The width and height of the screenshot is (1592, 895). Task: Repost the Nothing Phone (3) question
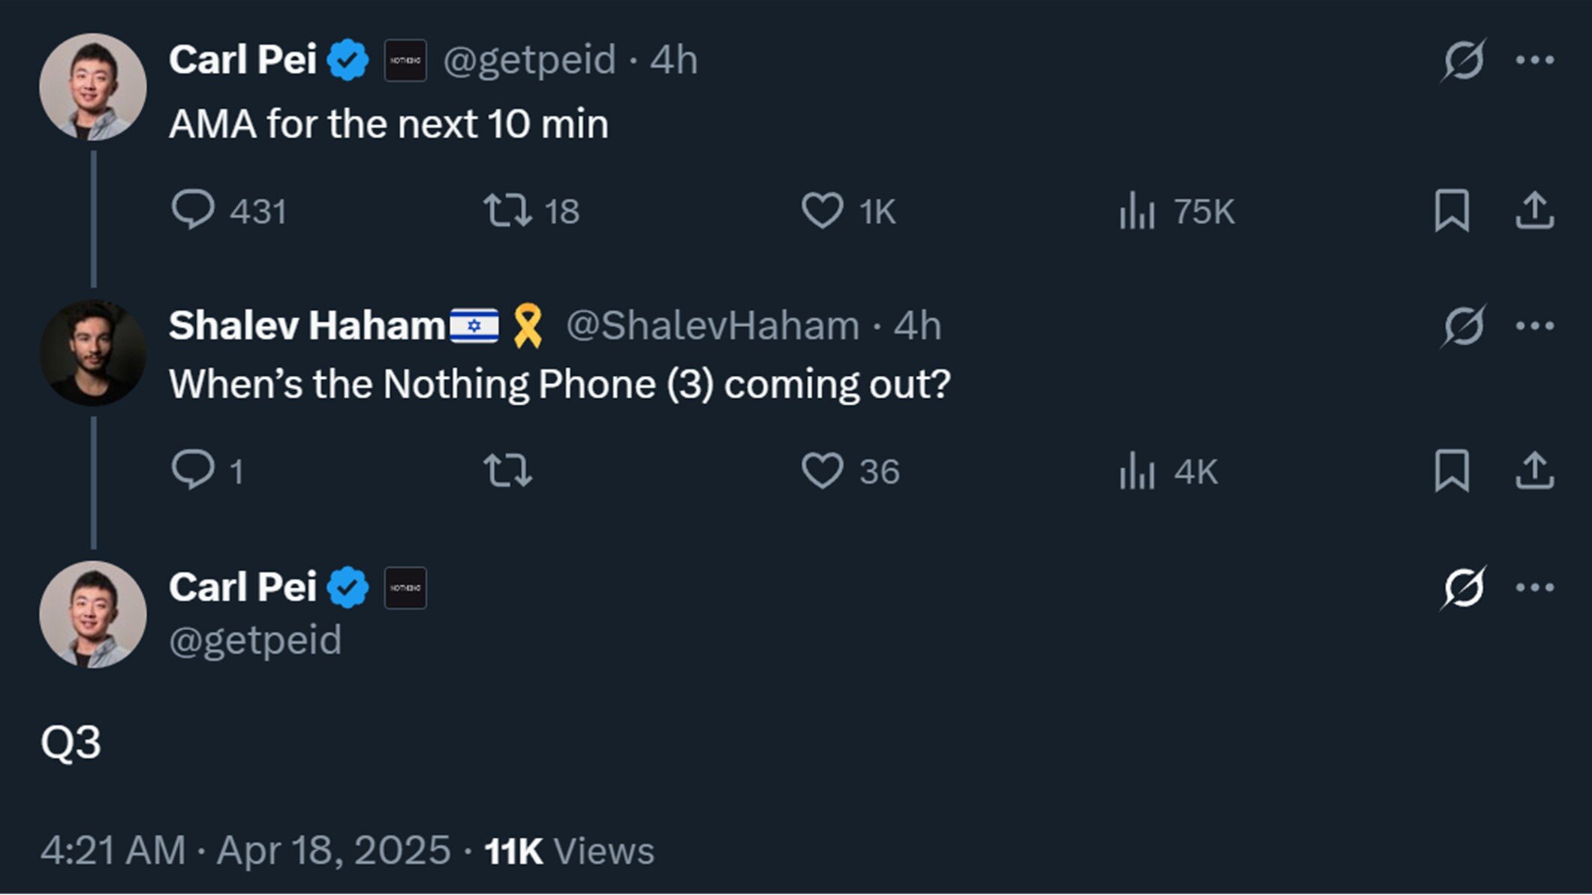(508, 471)
